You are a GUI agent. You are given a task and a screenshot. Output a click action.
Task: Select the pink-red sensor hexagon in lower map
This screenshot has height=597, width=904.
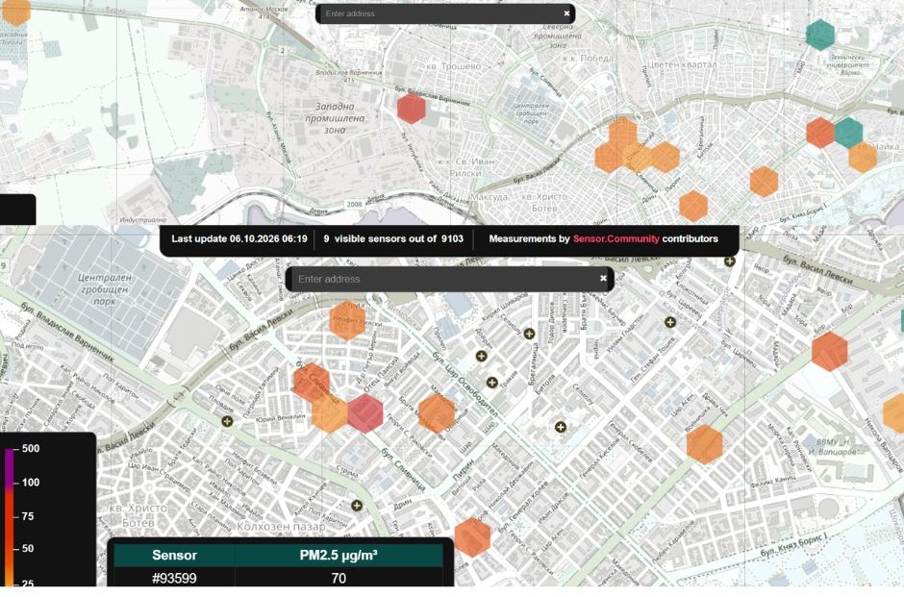(x=364, y=413)
